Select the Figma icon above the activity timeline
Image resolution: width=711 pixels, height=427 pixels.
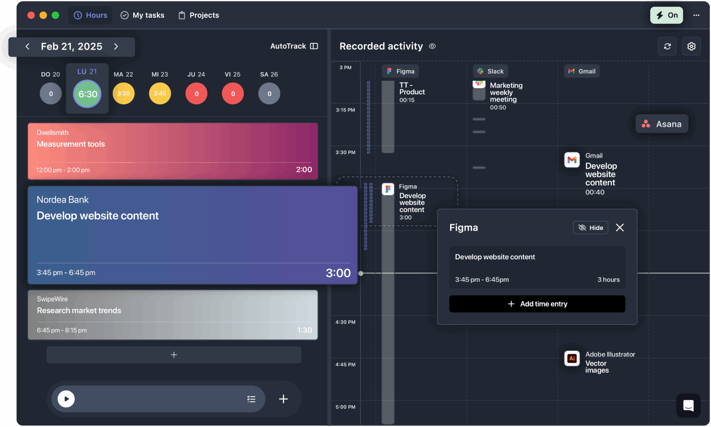[x=390, y=71]
